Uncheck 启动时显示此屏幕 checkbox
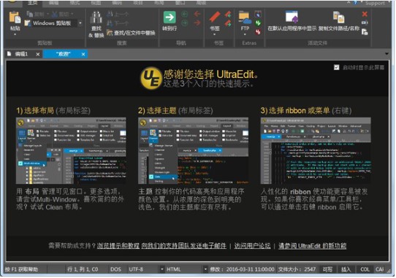Viewport: 396px width, 278px height. pyautogui.click(x=336, y=67)
